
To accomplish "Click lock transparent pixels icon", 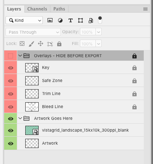I will pyautogui.click(x=22, y=44).
